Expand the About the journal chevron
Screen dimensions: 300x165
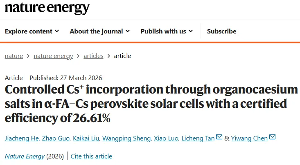[x=127, y=31]
